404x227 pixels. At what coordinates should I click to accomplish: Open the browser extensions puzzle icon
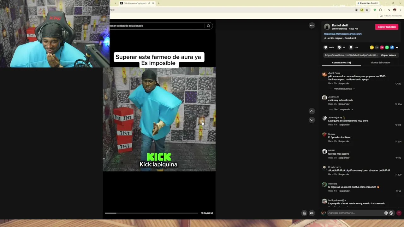(x=380, y=10)
